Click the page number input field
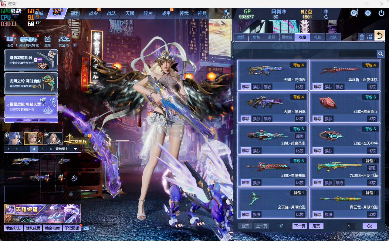The height and width of the screenshot is (241, 389). [x=351, y=226]
